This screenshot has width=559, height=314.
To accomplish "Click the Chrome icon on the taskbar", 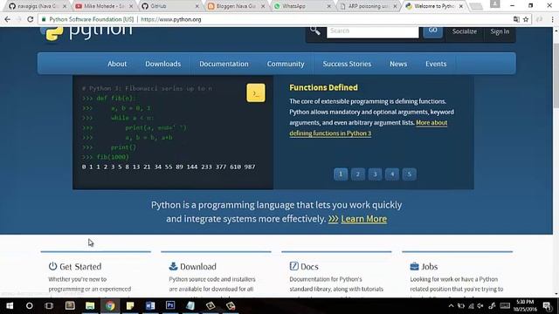I will pyautogui.click(x=110, y=305).
